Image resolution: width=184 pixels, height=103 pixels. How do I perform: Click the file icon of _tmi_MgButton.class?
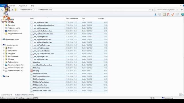(31, 22)
